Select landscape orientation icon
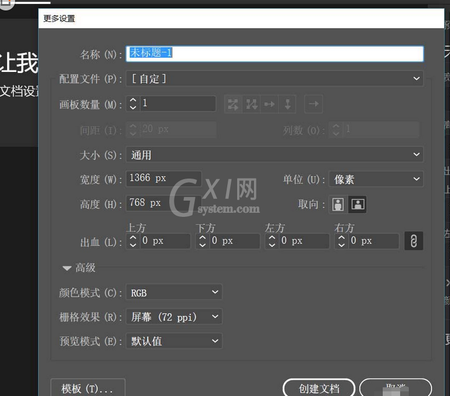Image resolution: width=450 pixels, height=396 pixels. [x=358, y=204]
